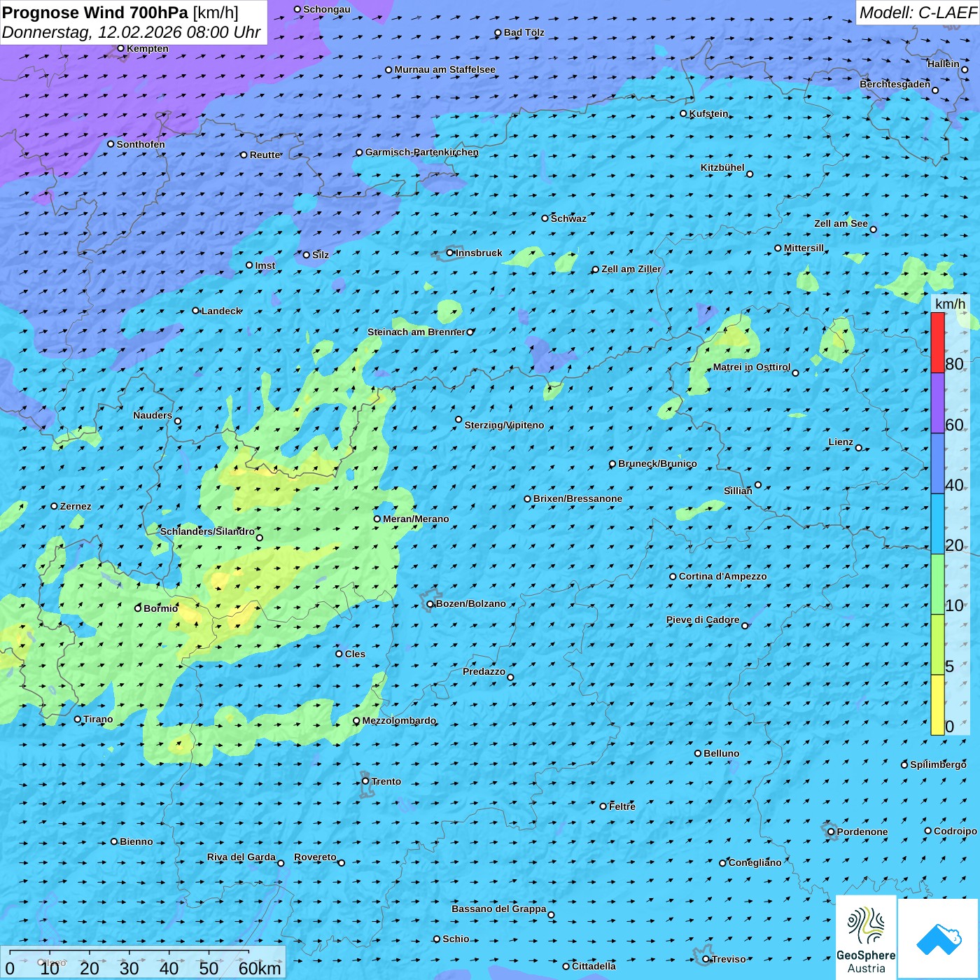The image size is (980, 980).
Task: Click the Kitzbühel city marker
Action: coord(750,174)
